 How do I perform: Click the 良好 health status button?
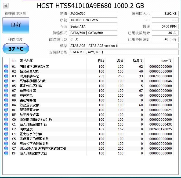[x=16, y=25]
